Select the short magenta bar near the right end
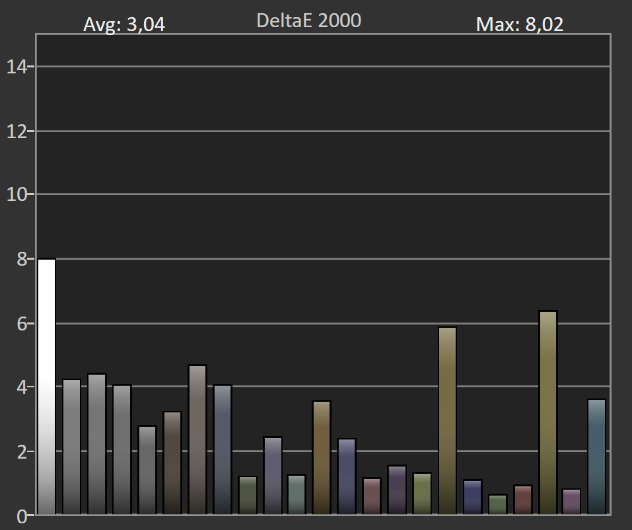 pyautogui.click(x=571, y=502)
